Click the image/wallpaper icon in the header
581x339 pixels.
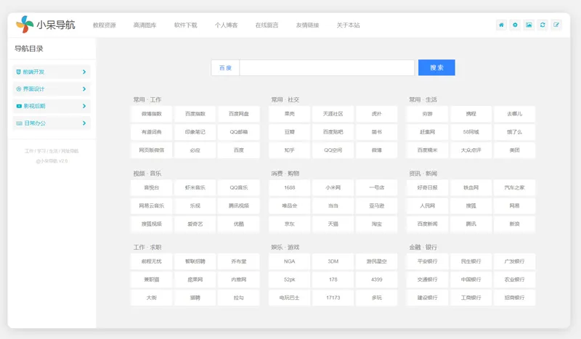click(x=529, y=25)
